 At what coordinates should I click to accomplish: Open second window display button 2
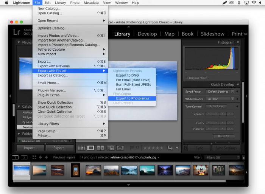24,157
